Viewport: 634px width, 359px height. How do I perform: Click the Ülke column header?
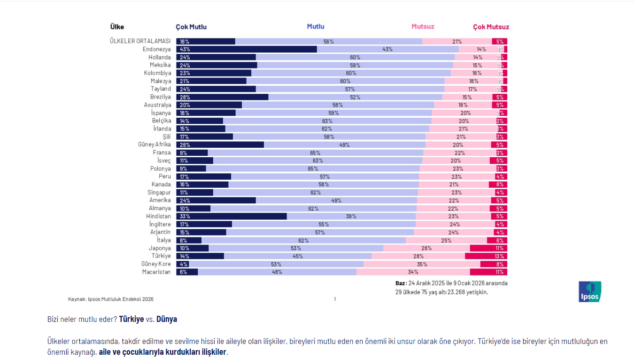(117, 27)
